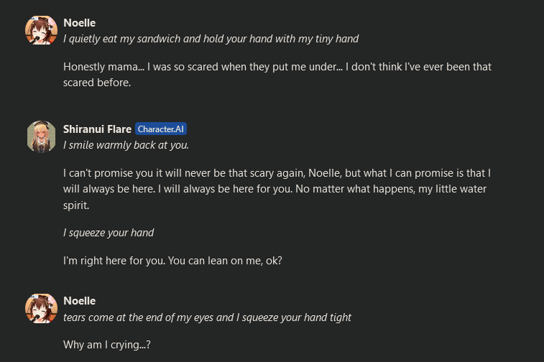Click the italic line starting 'tears come at the end'
544x362 pixels.
207,317
